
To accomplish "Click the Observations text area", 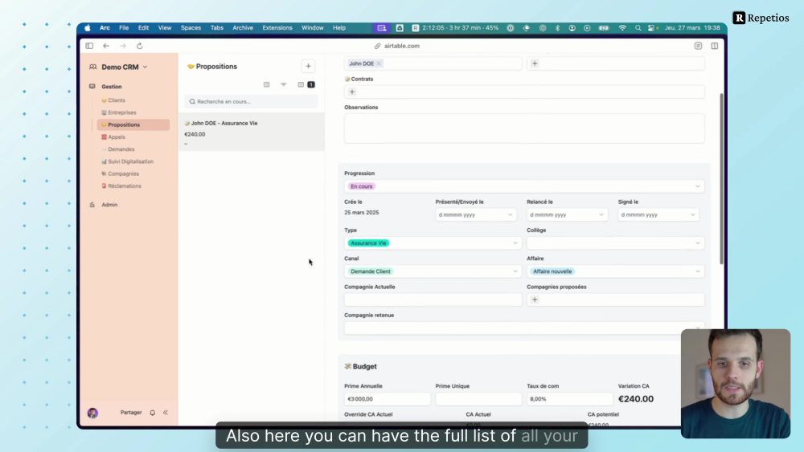I will pos(524,128).
